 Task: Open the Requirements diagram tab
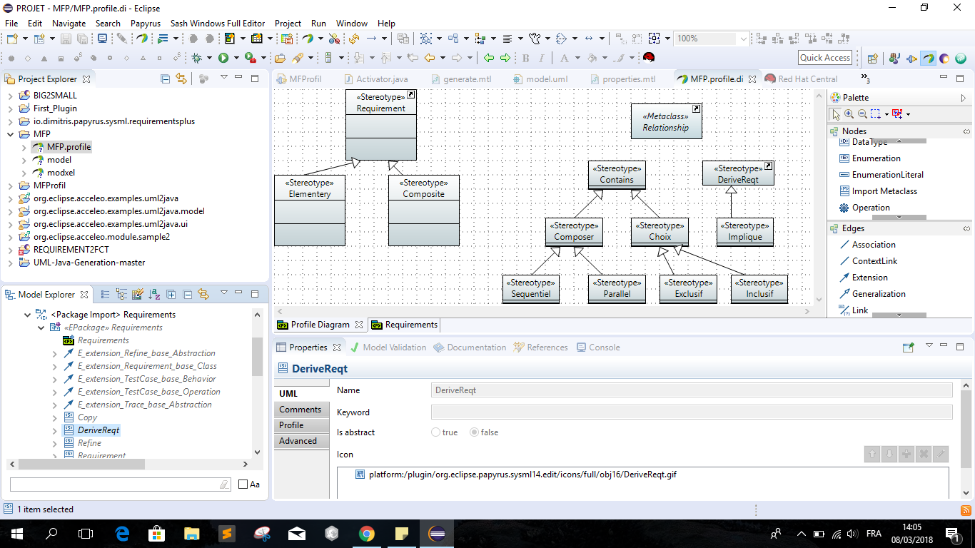pyautogui.click(x=404, y=325)
